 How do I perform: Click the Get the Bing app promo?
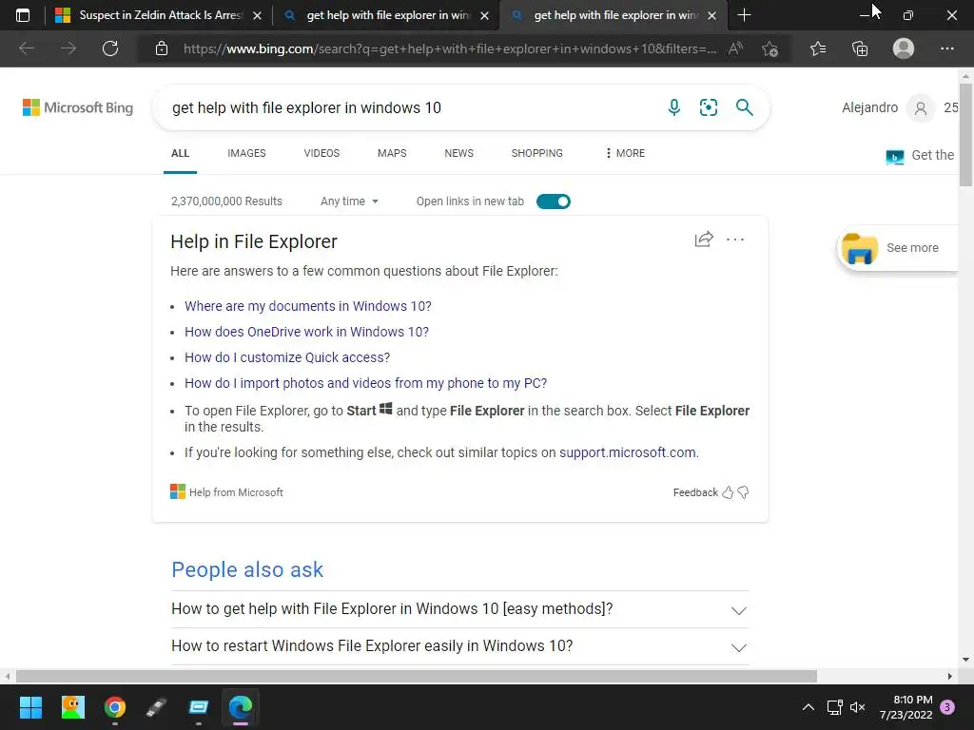921,155
